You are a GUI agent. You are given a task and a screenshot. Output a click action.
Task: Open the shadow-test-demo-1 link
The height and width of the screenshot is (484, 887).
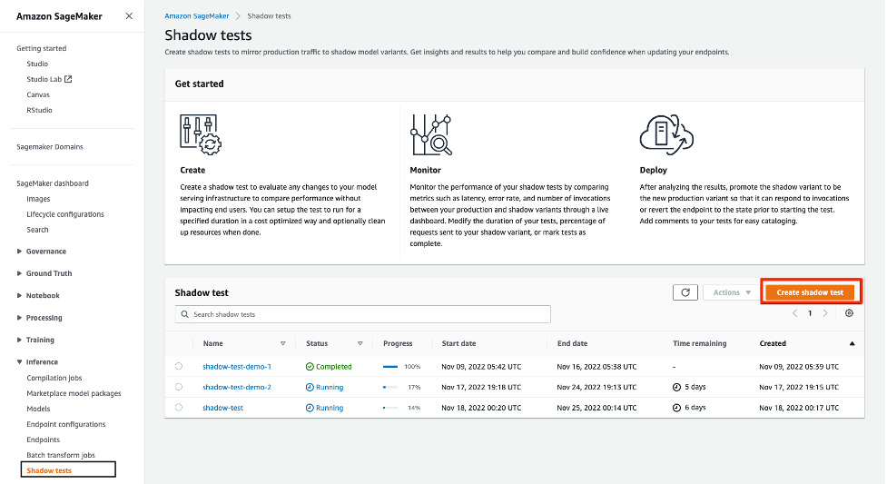click(237, 367)
